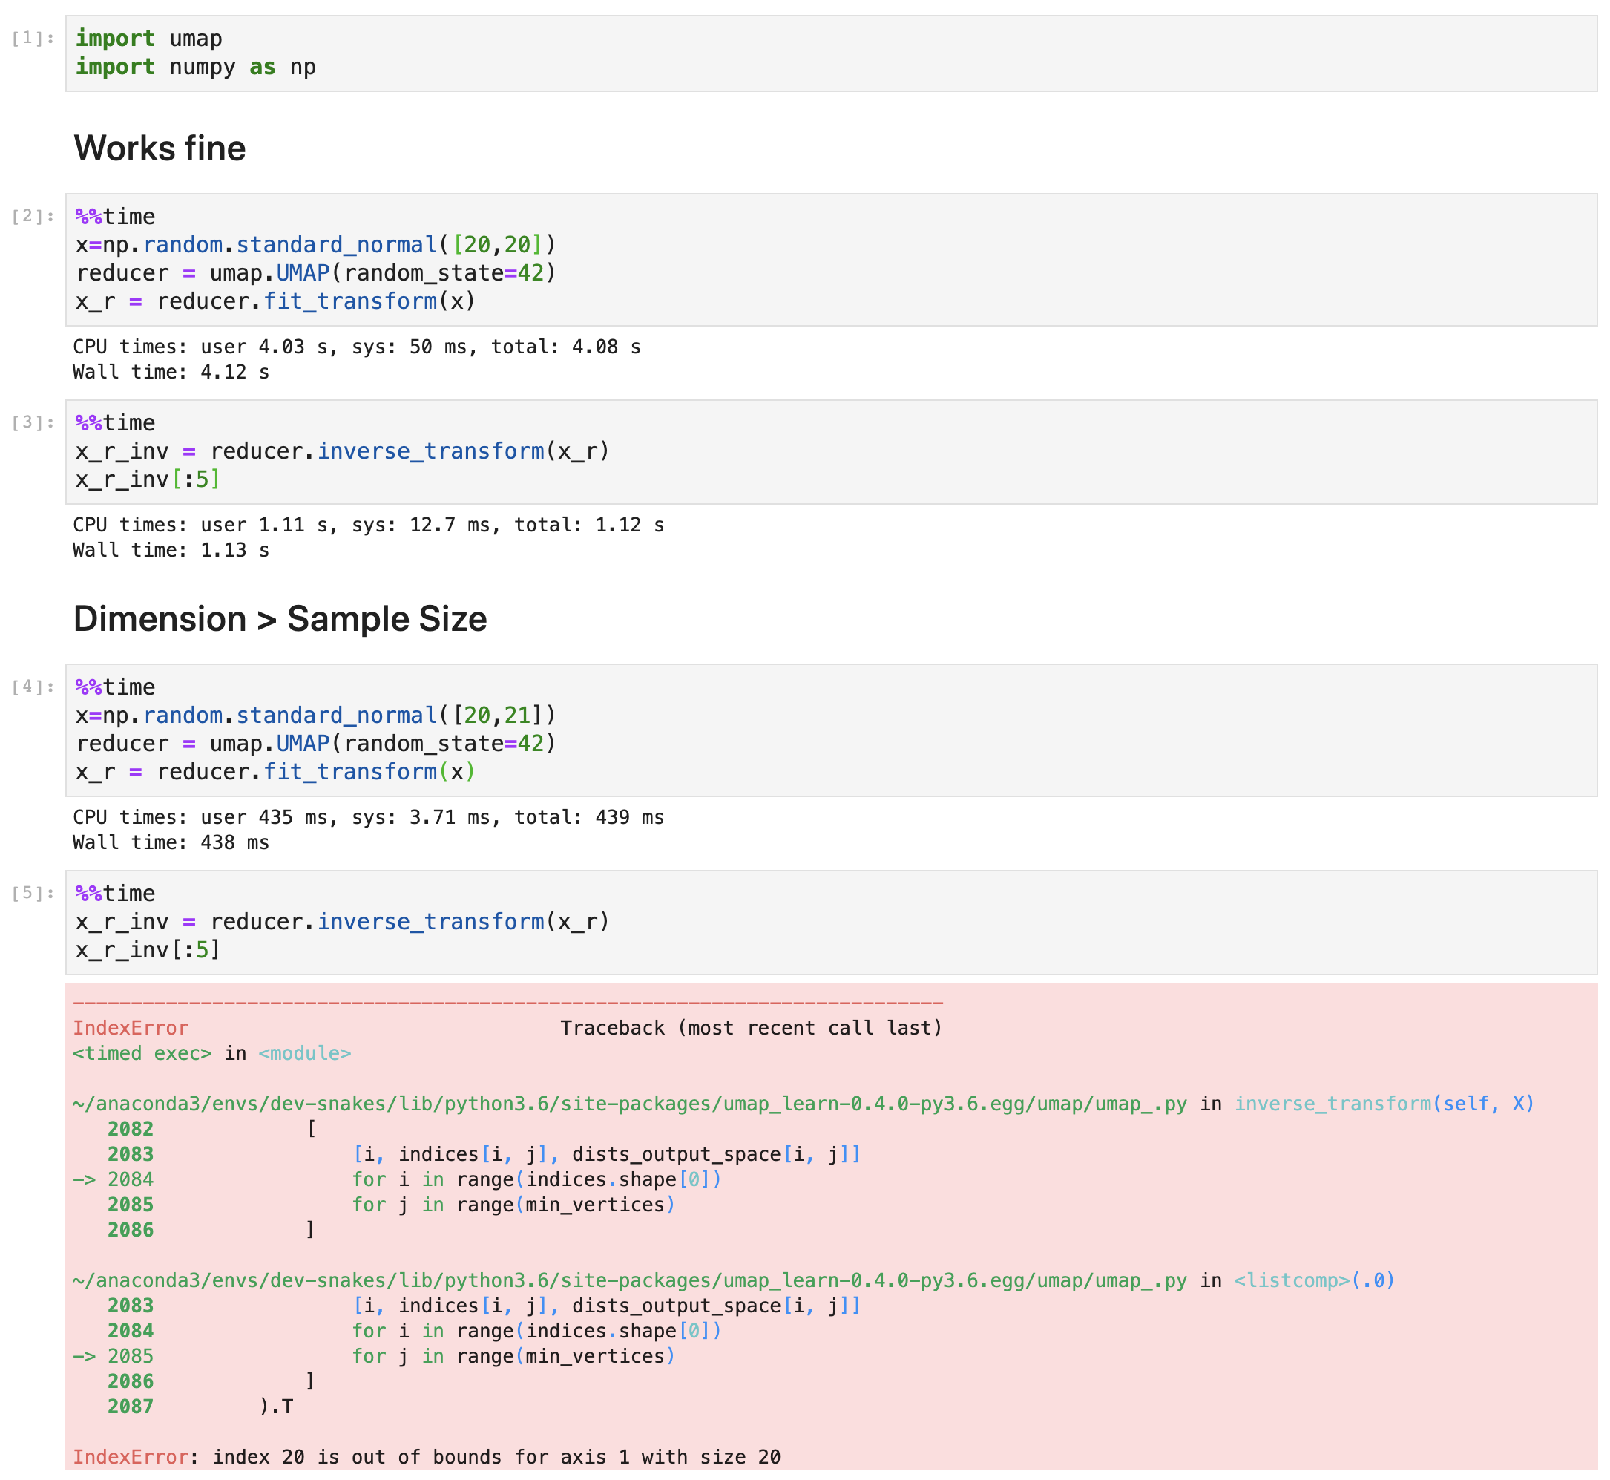The height and width of the screenshot is (1480, 1610).
Task: Click the random_state=42 argument text
Action: pos(445,272)
